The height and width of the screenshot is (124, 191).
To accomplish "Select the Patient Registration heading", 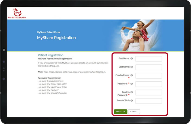I will pyautogui.click(x=50, y=55).
